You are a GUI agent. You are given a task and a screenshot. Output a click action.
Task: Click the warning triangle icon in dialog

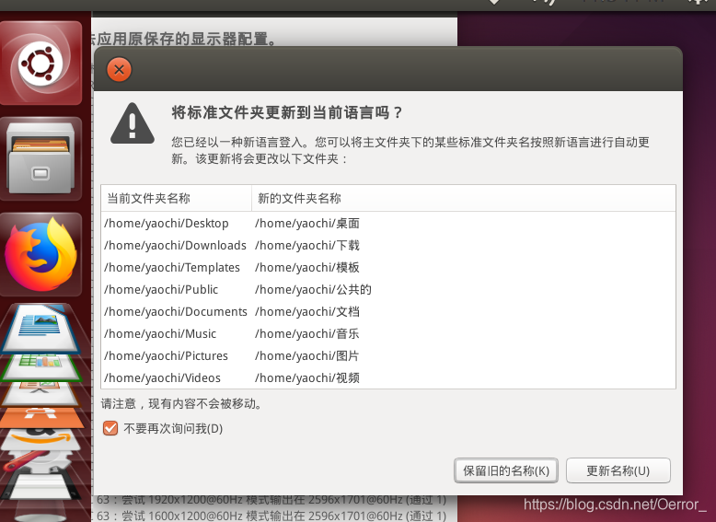(x=132, y=123)
